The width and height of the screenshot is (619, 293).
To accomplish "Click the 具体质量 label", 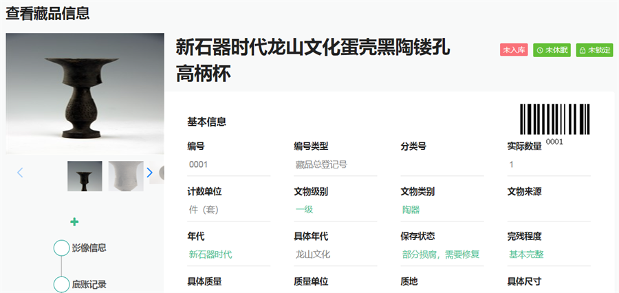I will [204, 281].
